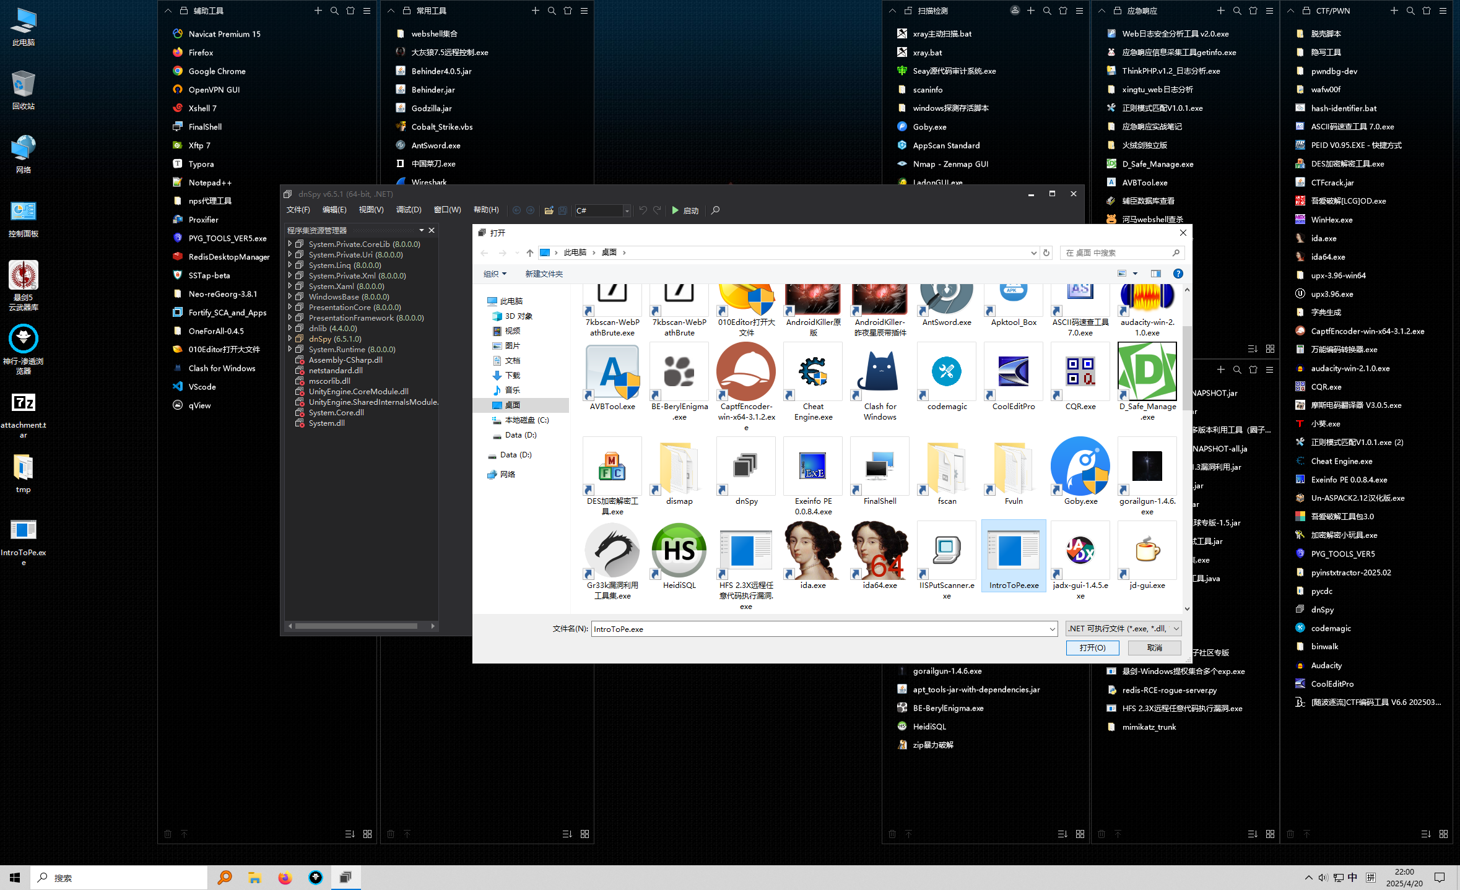Select UnityEngine.CoreModule.dll tree item

[358, 391]
